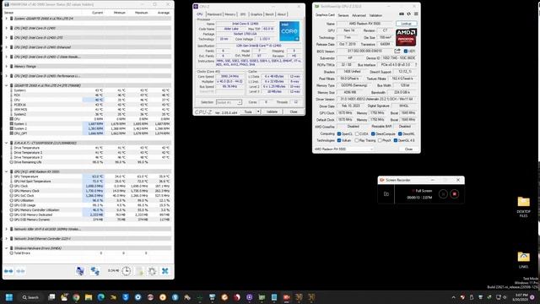Screen dimensions: 540x304
Task: Toggle the Vulkan checkbox in GPU-Z
Action: 339,141
